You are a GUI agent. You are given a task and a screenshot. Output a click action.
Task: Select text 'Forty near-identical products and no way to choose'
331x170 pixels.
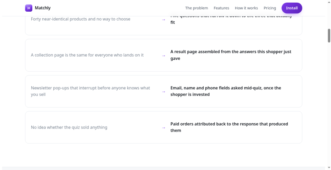80,19
